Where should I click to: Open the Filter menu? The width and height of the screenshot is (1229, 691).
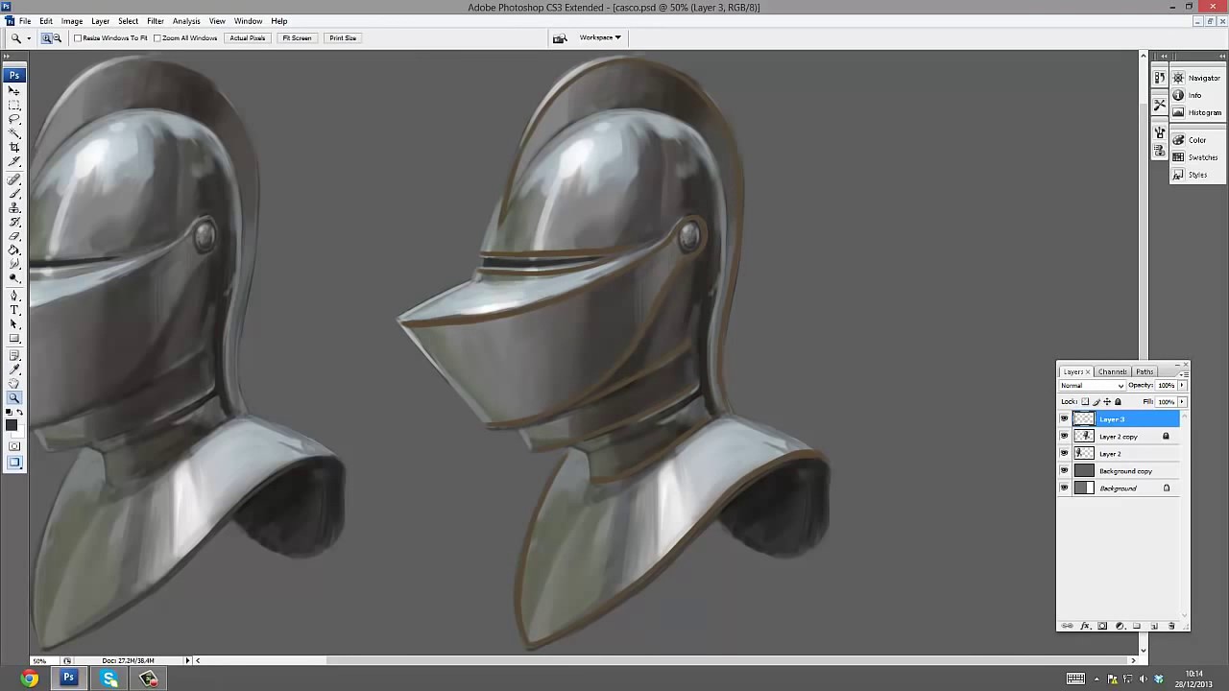coord(156,21)
